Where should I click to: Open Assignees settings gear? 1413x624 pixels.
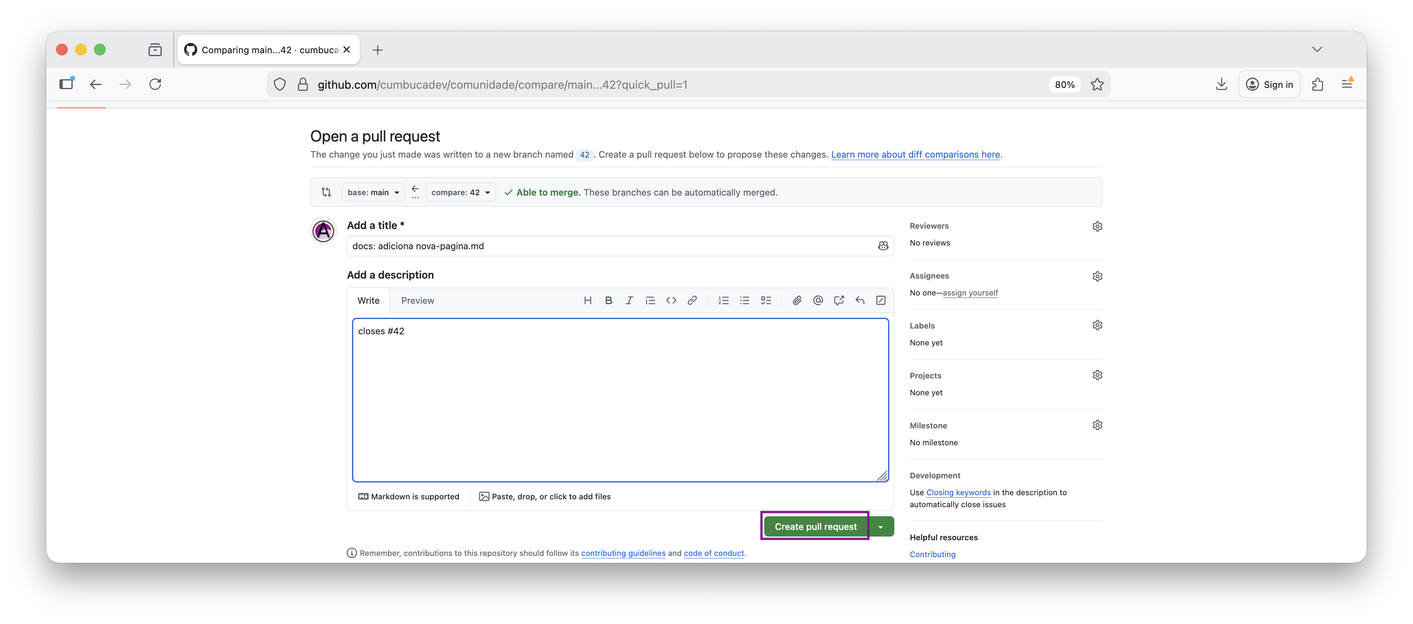(x=1097, y=276)
